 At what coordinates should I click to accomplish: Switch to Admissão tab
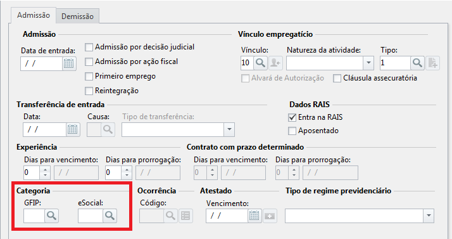pyautogui.click(x=34, y=15)
